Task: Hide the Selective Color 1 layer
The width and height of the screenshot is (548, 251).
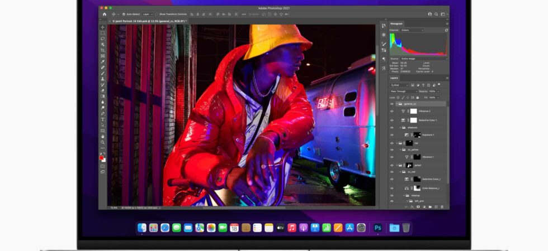Action: coord(392,120)
